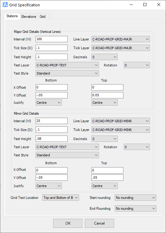Open Major grid Decimals dropdown
This screenshot has height=233, width=166.
(x=104, y=57)
